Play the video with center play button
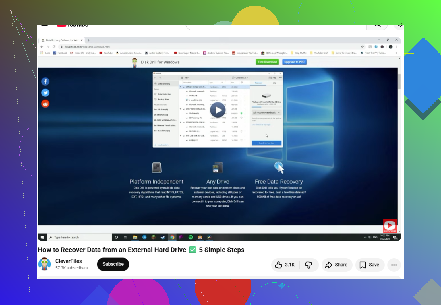Screen dimensions: 441x305 [x=218, y=110]
